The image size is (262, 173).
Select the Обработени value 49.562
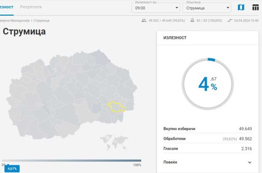[245, 139]
